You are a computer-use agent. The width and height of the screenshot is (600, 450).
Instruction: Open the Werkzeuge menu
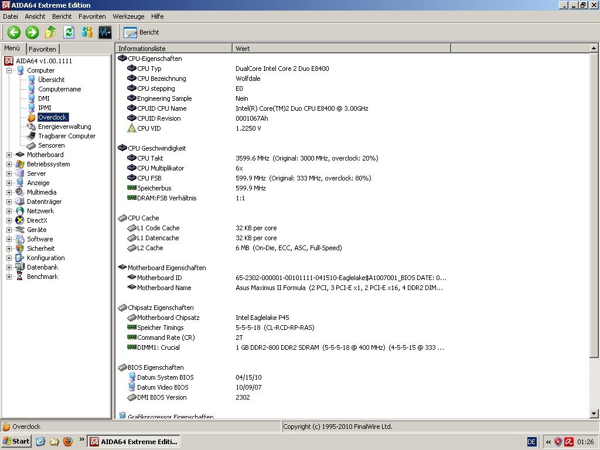(x=128, y=16)
